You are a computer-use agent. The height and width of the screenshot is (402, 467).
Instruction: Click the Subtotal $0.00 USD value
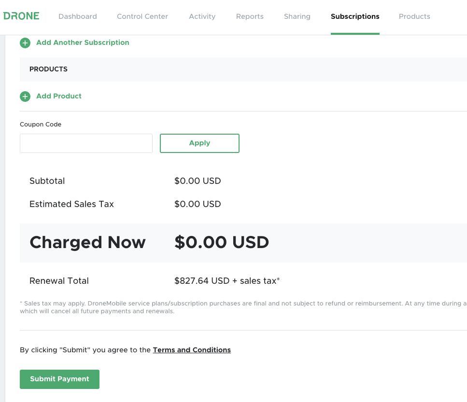[198, 181]
